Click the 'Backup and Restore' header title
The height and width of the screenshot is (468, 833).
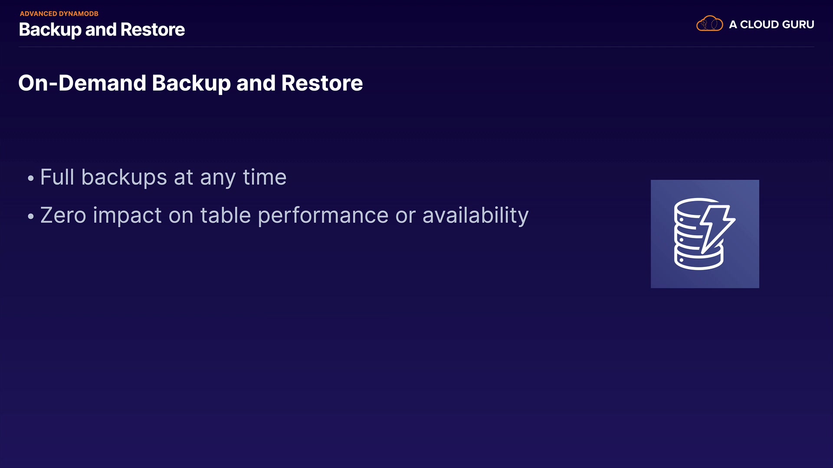point(102,30)
